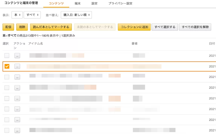Open the 購入日: 新しい順 sort dropdown
Screen dimensions: 216x134
76,15
